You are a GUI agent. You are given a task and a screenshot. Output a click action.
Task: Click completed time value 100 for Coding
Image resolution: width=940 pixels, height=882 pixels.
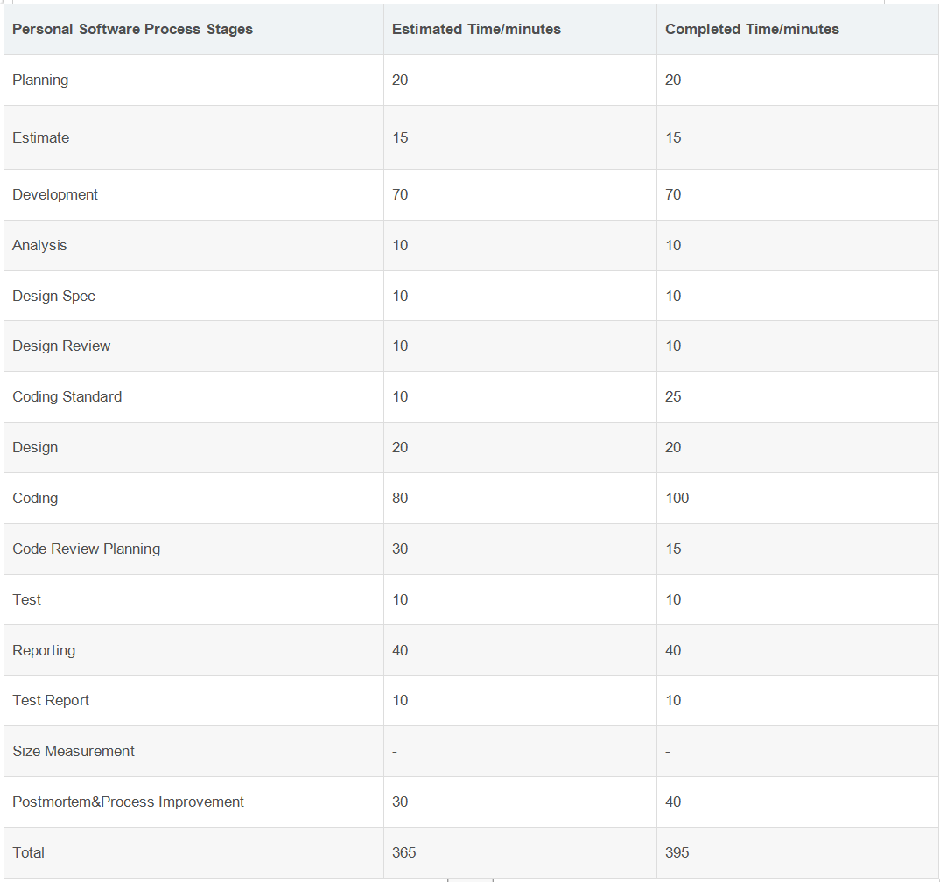click(x=677, y=499)
